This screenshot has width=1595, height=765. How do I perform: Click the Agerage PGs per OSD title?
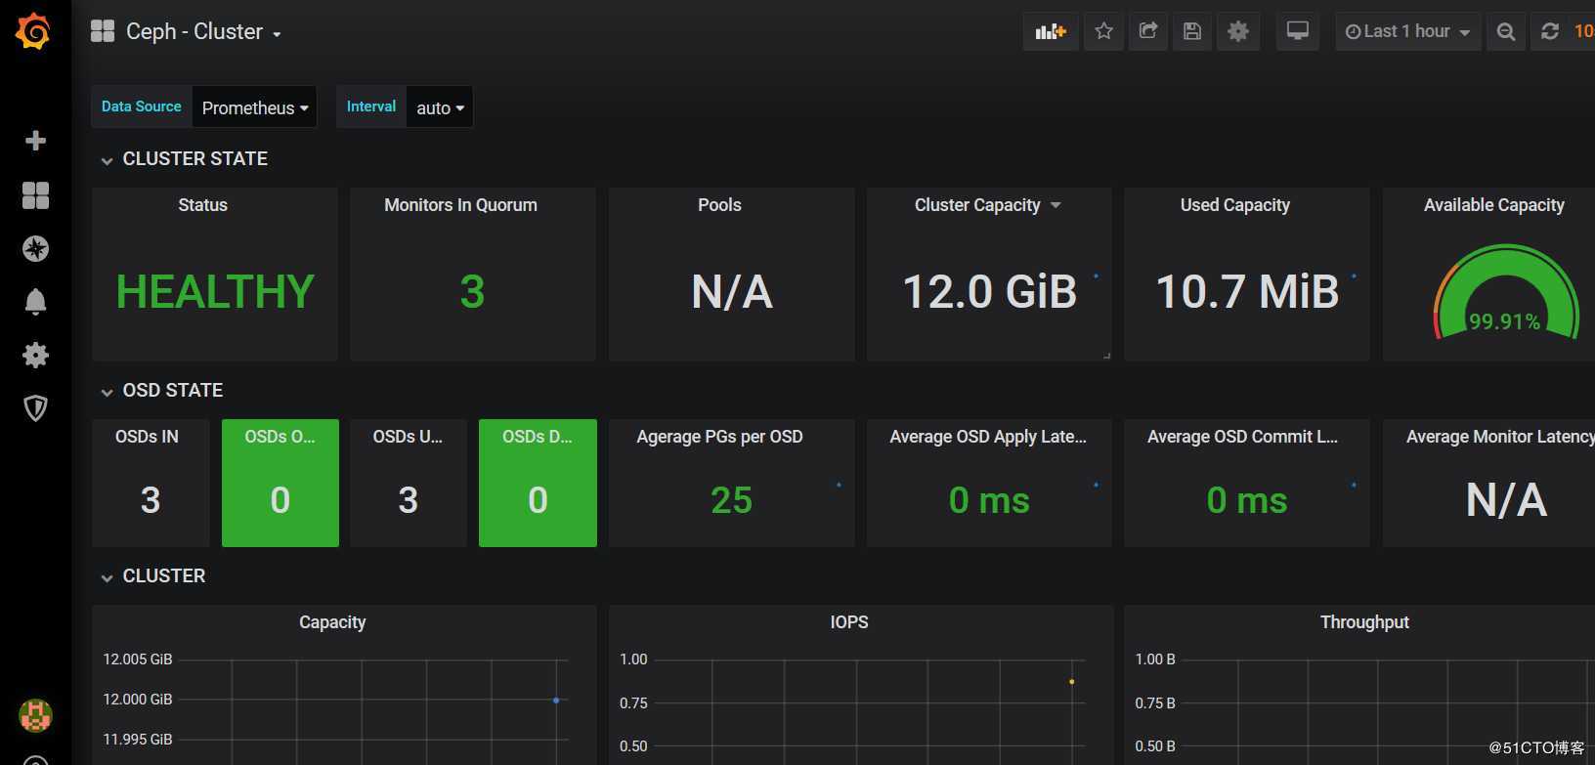pos(719,437)
